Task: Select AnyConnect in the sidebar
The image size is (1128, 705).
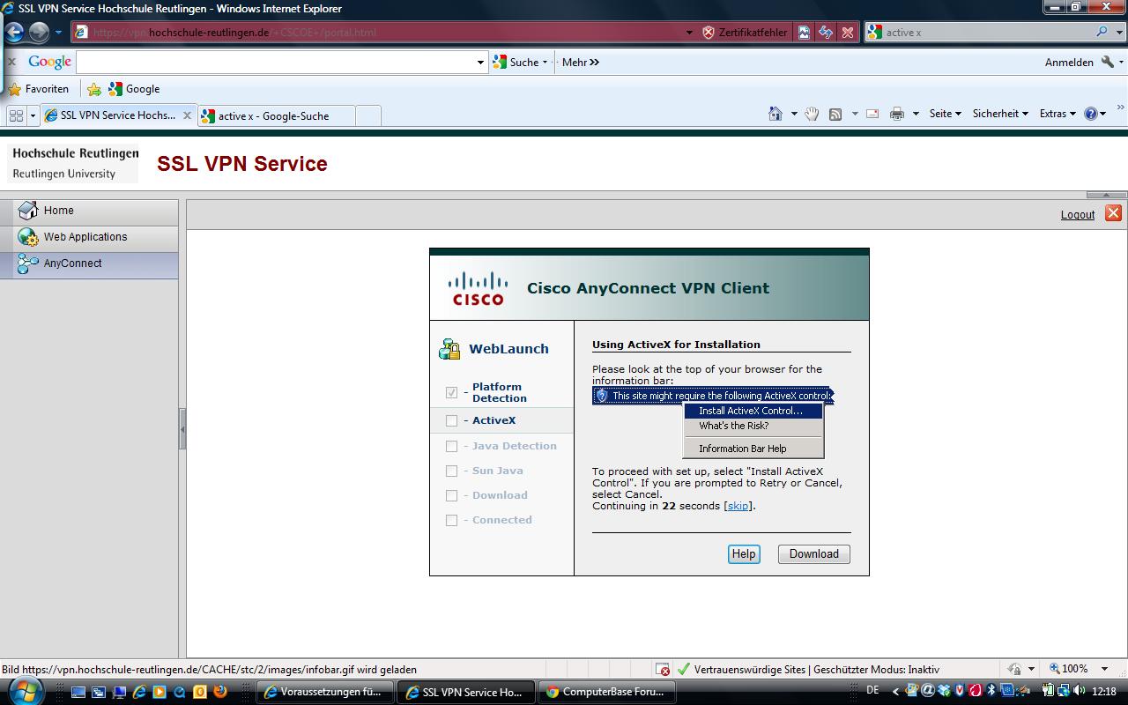Action: [89, 263]
